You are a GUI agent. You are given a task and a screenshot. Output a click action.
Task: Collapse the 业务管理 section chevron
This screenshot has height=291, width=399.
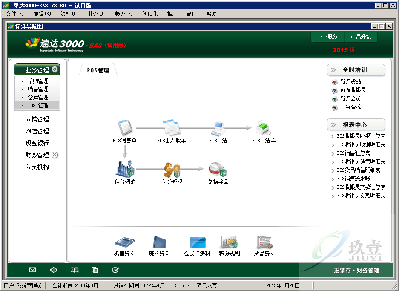pos(55,69)
